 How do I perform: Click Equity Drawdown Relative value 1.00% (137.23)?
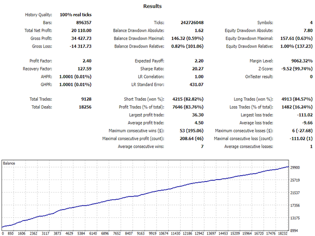[296, 46]
